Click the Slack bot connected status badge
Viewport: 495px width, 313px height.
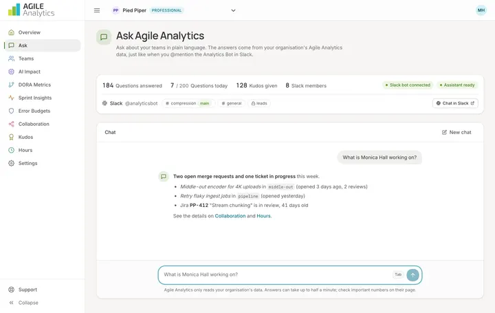[408, 85]
